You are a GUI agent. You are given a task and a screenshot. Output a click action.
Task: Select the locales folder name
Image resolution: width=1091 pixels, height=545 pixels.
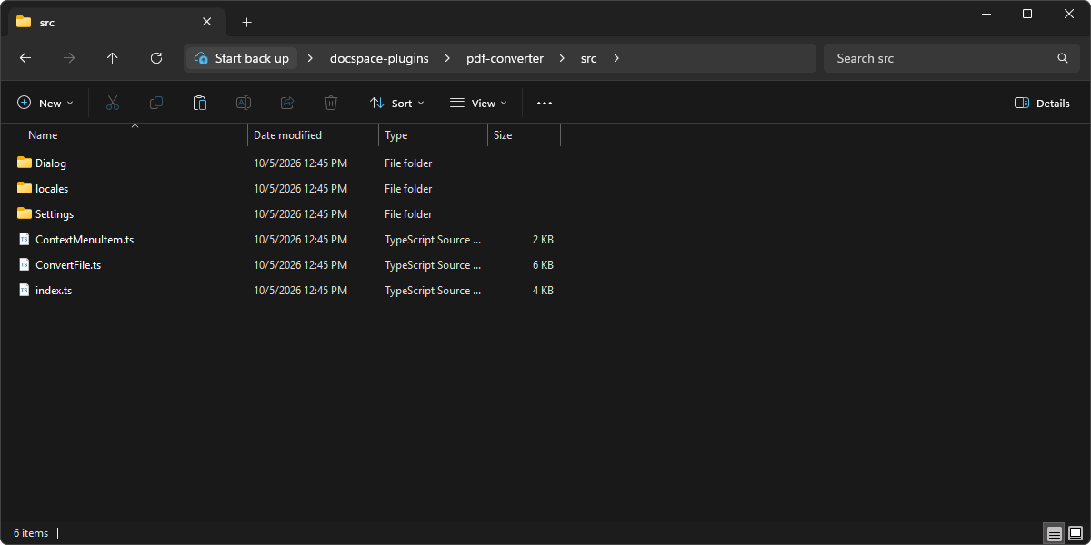pyautogui.click(x=52, y=189)
